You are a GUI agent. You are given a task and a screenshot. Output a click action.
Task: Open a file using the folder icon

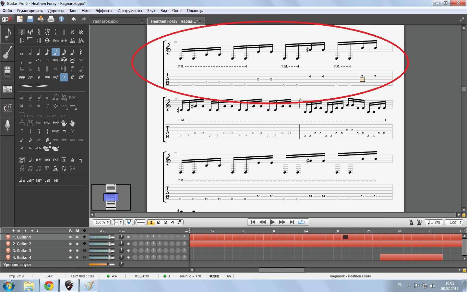(30, 19)
